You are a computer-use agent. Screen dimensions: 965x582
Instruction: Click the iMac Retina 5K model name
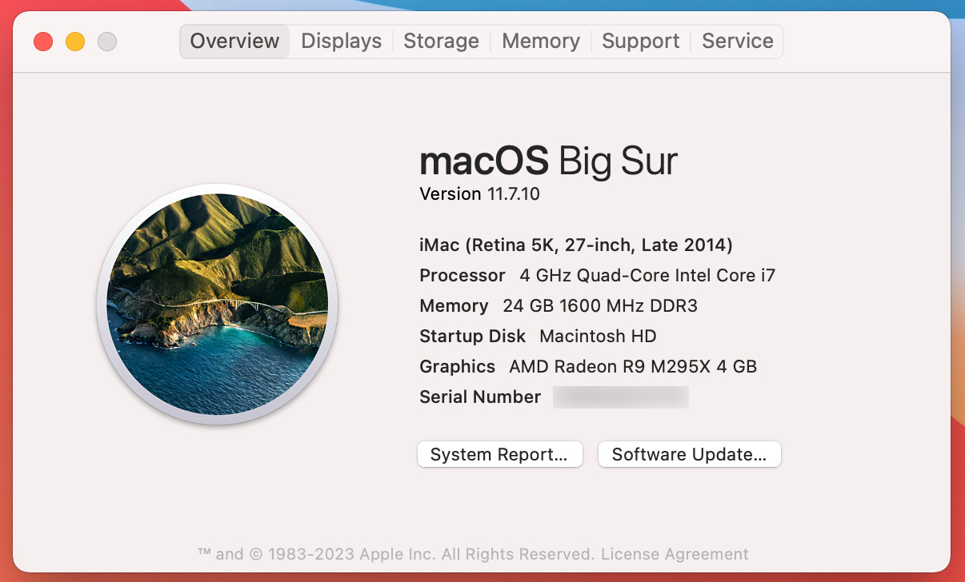pos(575,245)
